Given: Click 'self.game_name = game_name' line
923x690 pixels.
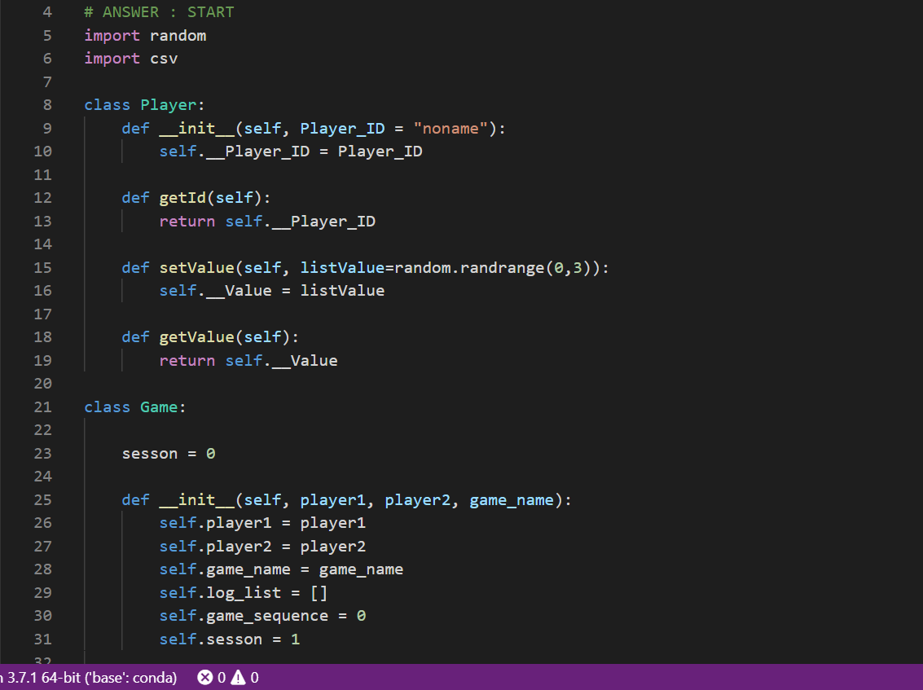Looking at the screenshot, I should [x=281, y=569].
